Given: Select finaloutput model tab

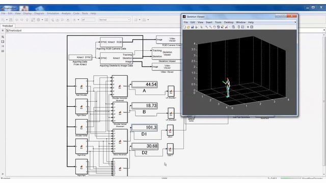Looking at the screenshot, I should pyautogui.click(x=8, y=26).
